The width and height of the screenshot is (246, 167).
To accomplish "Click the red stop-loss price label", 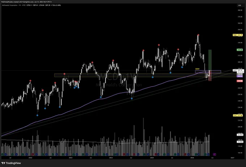I will [x=240, y=81].
